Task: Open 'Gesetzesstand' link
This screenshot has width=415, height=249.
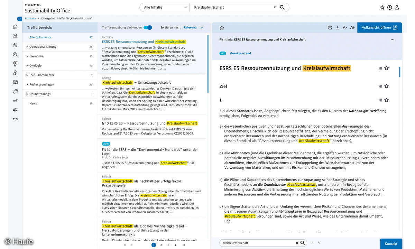Action: [240, 54]
